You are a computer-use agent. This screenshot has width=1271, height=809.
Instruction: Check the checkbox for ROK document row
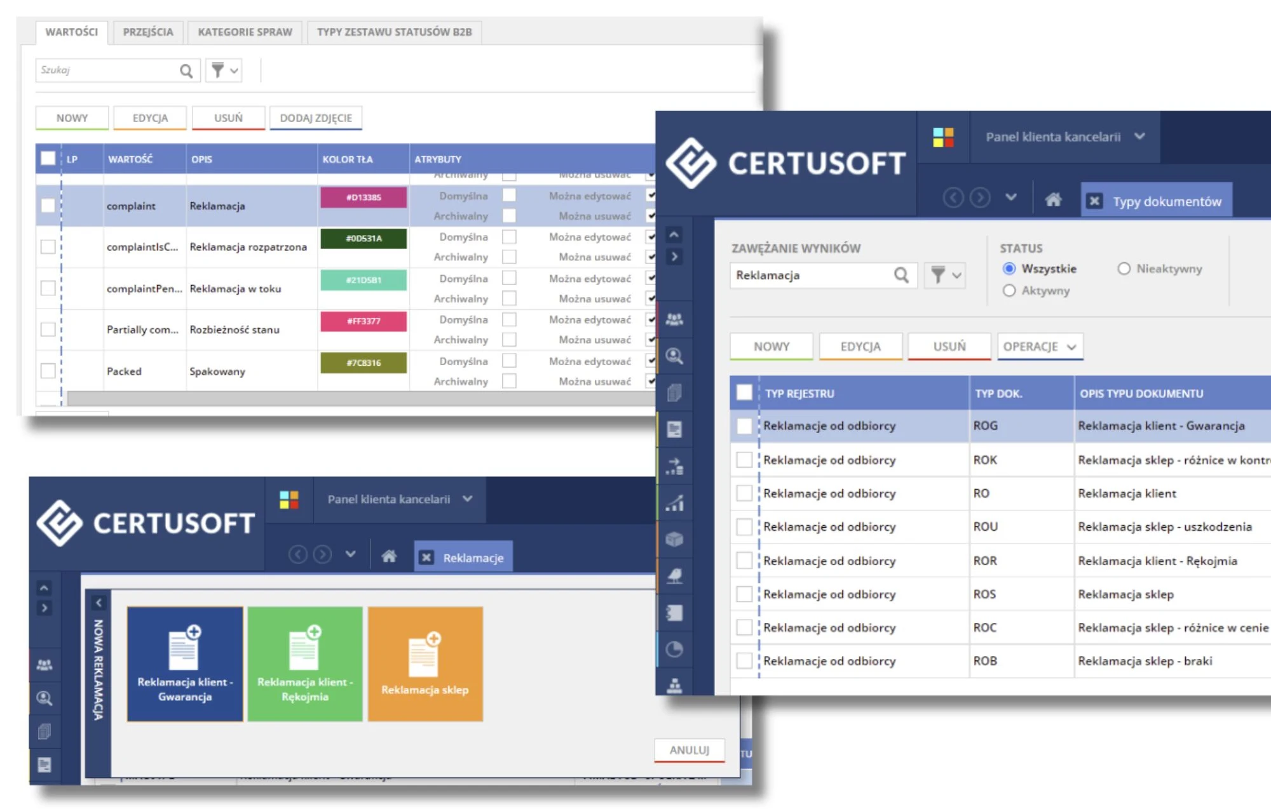pos(744,460)
